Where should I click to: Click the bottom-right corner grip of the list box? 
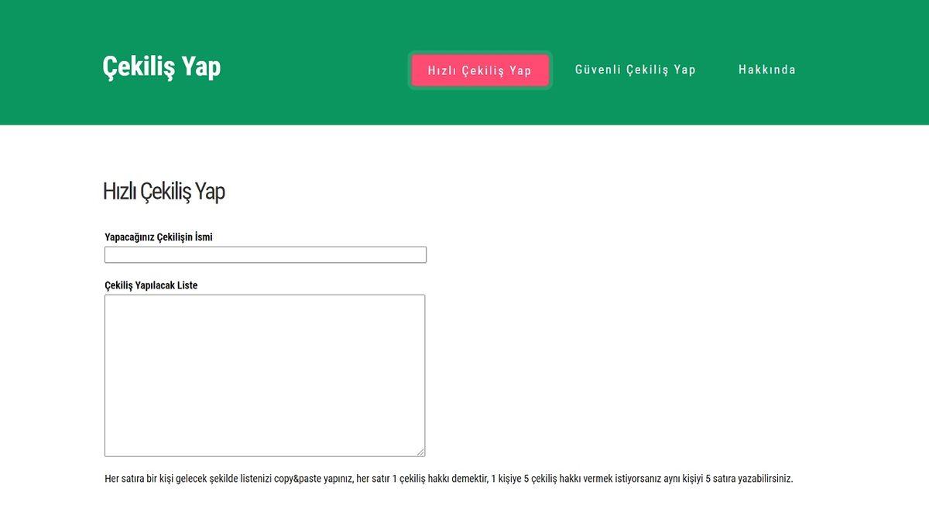click(422, 452)
